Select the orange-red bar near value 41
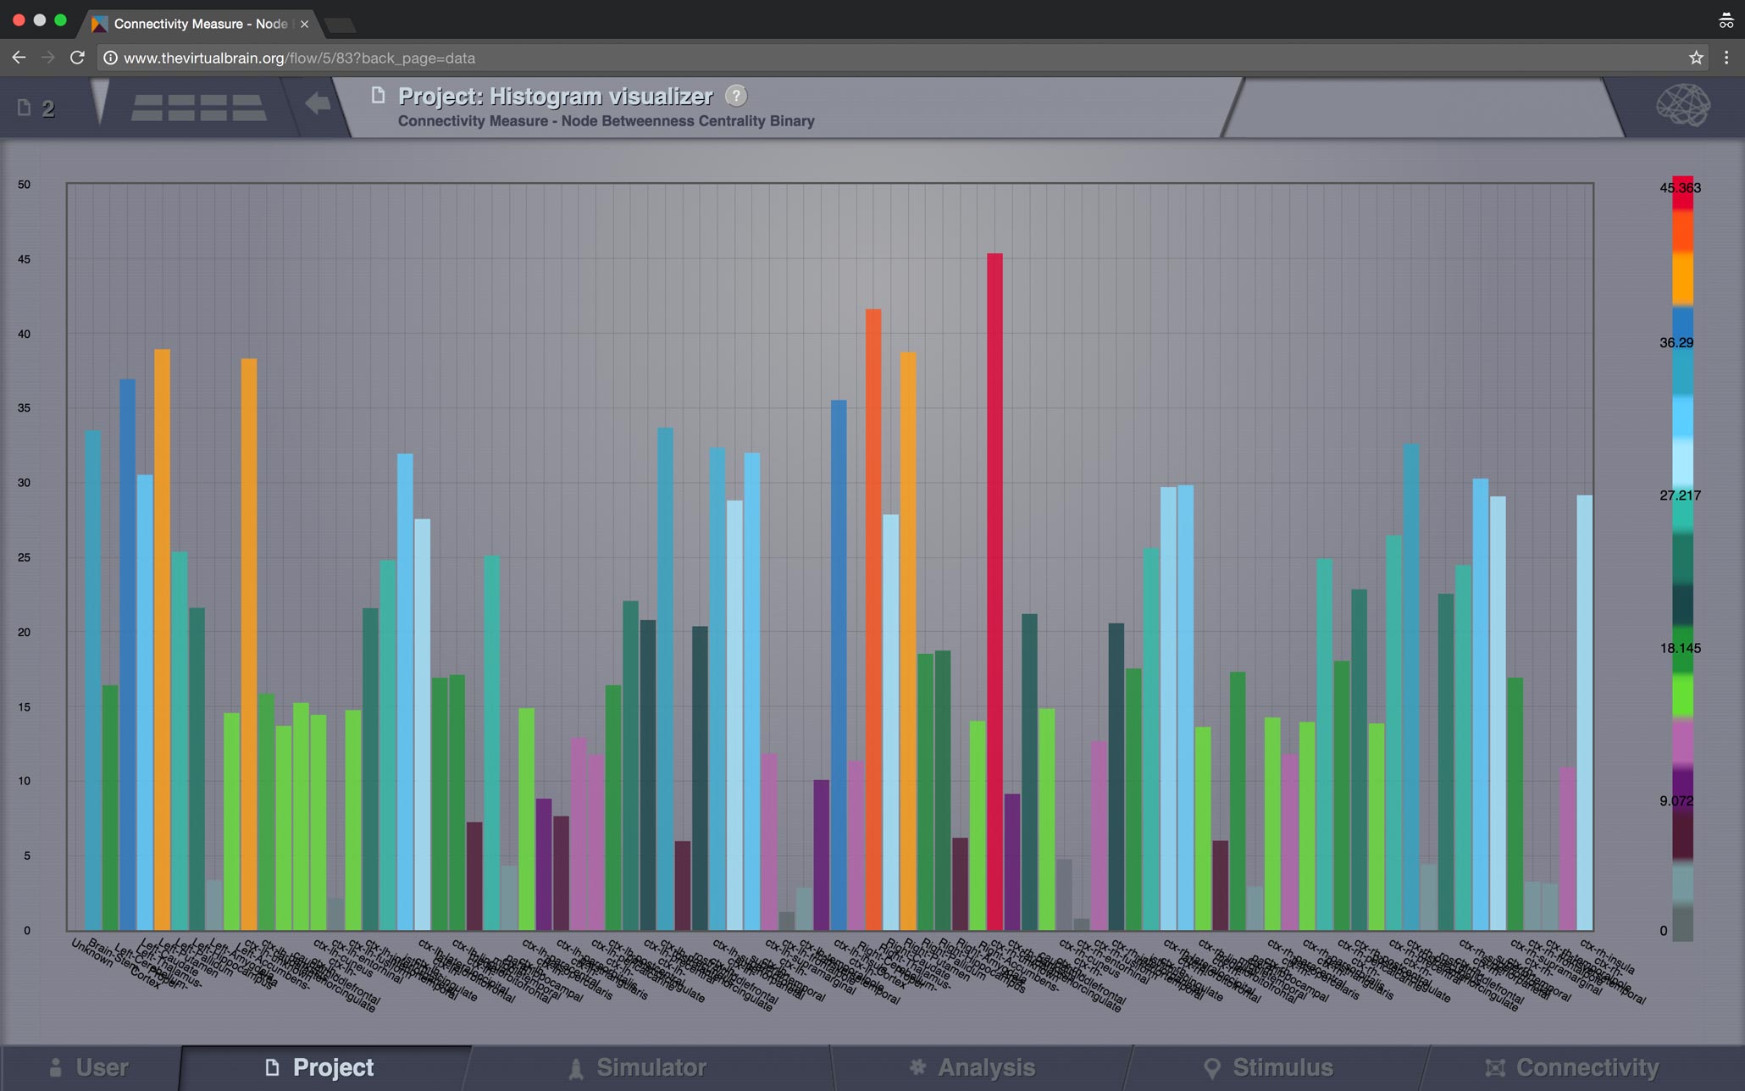 [873, 619]
